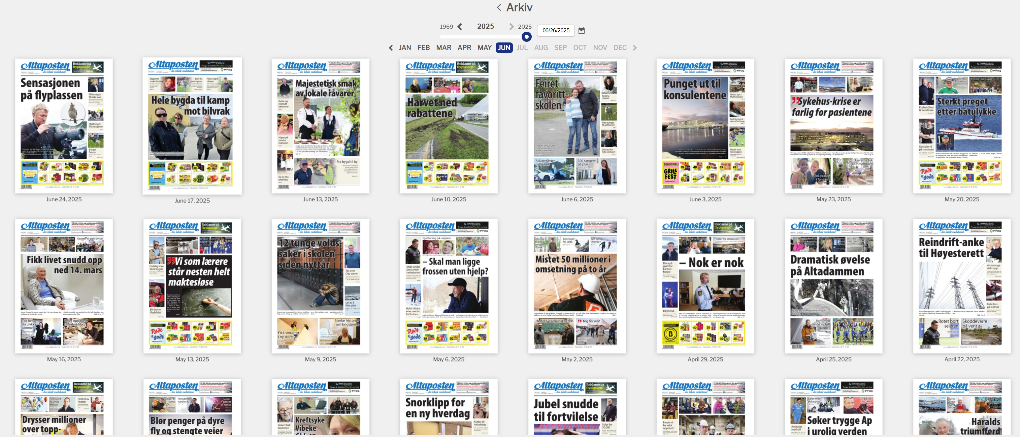Screen dimensions: 1020x437
Task: Open the June 6, 2025 front page
Action: (577, 126)
